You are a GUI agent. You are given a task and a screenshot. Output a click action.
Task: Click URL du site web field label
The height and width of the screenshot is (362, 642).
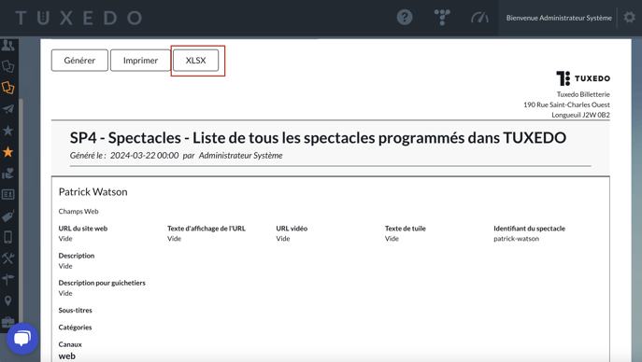click(83, 229)
